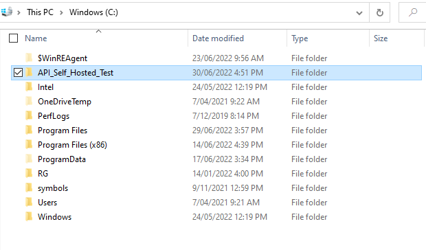Uncheck the API_Self_Hosted_Test checkbox
The image size is (426, 250).
pos(18,73)
